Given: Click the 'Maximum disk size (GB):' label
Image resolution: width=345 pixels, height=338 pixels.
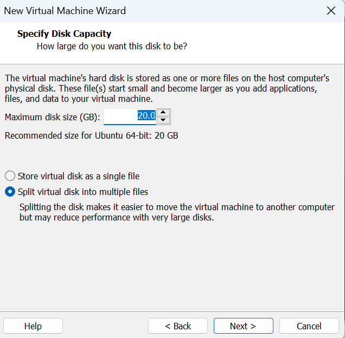Looking at the screenshot, I should pyautogui.click(x=53, y=117).
